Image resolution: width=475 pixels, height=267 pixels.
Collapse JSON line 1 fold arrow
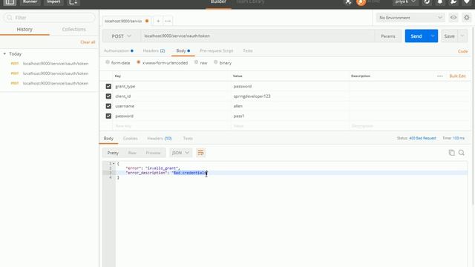pos(114,163)
